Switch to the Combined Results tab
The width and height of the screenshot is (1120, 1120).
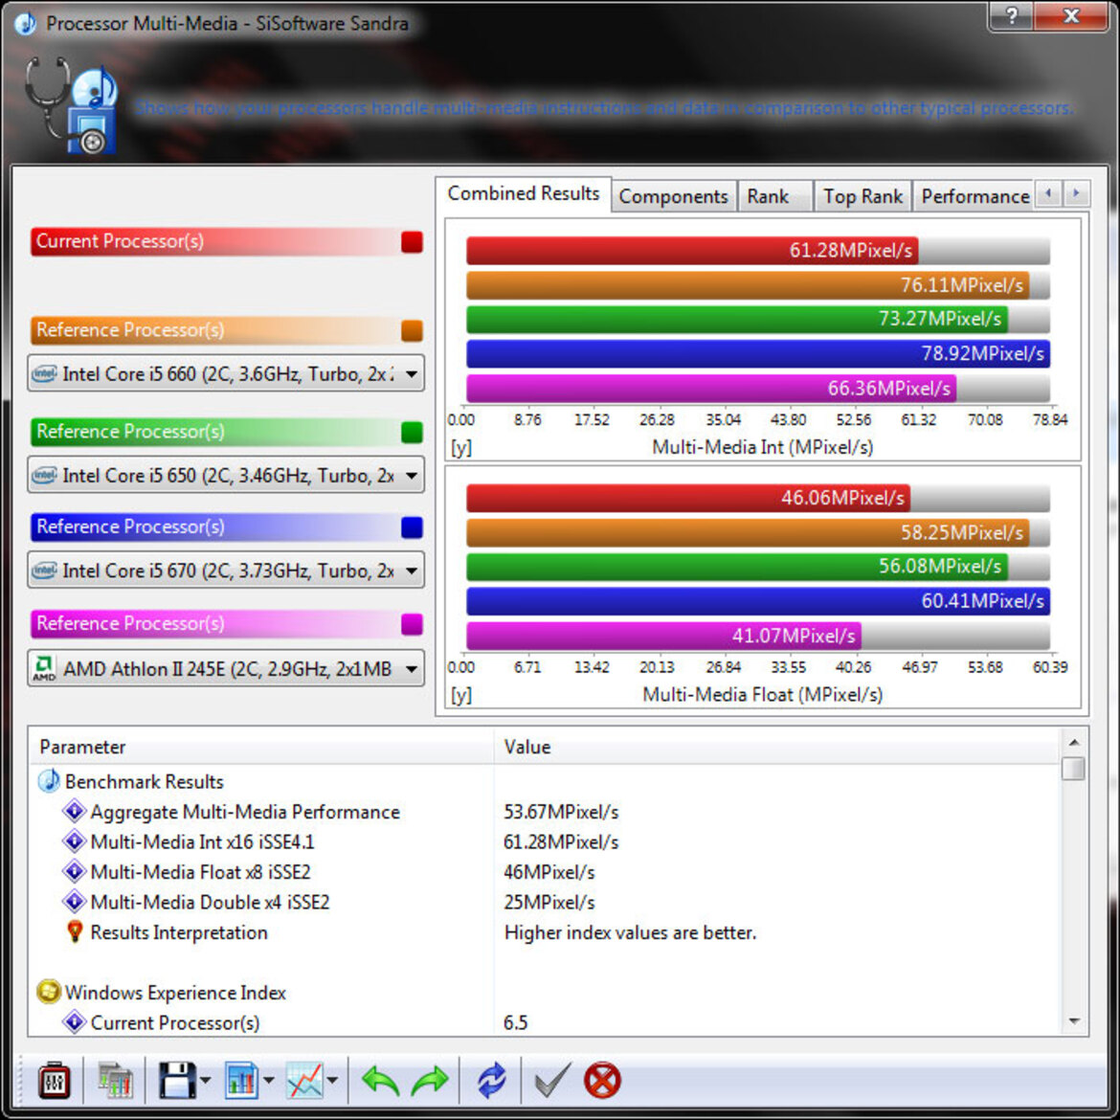tap(523, 193)
